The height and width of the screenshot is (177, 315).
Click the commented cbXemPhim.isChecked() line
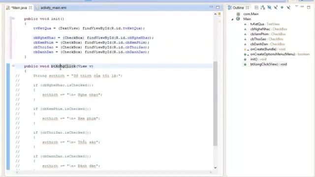click(62, 109)
